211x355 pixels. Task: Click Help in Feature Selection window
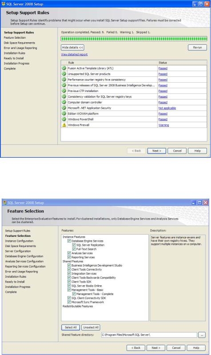[x=196, y=347]
